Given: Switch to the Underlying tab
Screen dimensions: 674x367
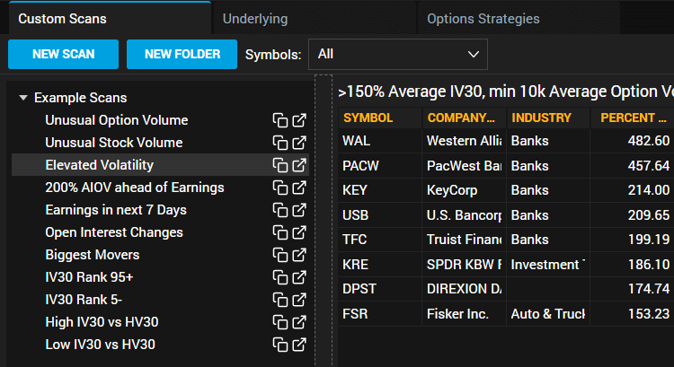Looking at the screenshot, I should [x=315, y=19].
